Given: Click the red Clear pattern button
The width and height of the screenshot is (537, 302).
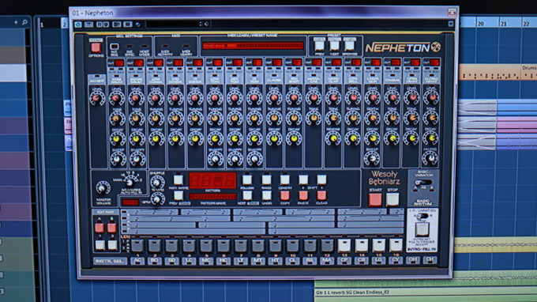Looking at the screenshot, I should 321,196.
